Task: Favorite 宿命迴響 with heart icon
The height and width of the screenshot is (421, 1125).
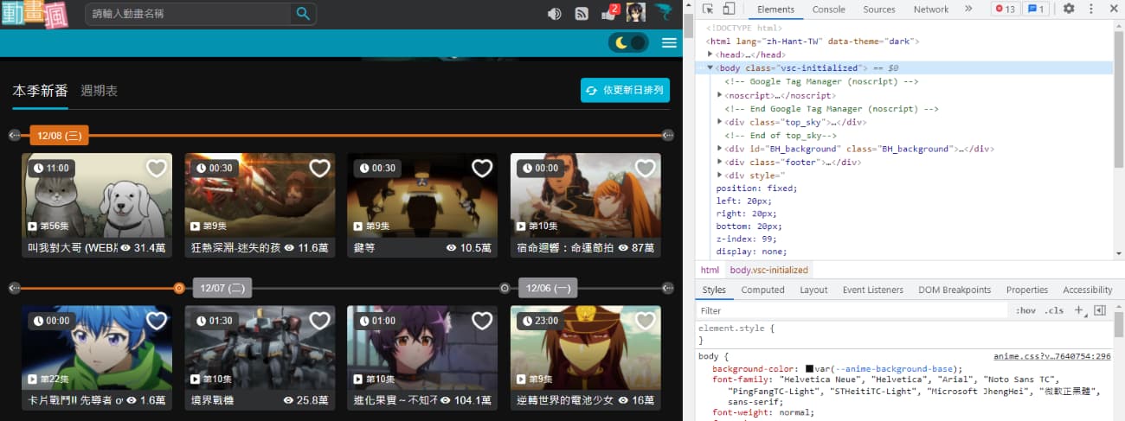Action: pos(646,168)
